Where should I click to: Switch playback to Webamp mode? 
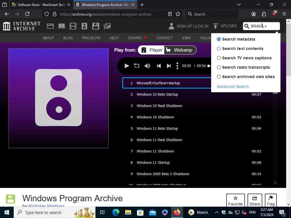(x=180, y=50)
